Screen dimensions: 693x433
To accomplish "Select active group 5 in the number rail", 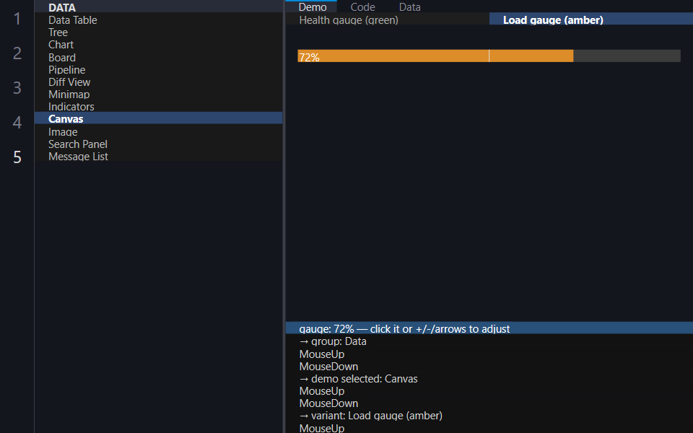I will point(17,157).
